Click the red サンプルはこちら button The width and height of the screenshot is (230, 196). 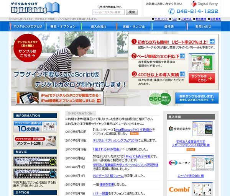tap(202, 78)
